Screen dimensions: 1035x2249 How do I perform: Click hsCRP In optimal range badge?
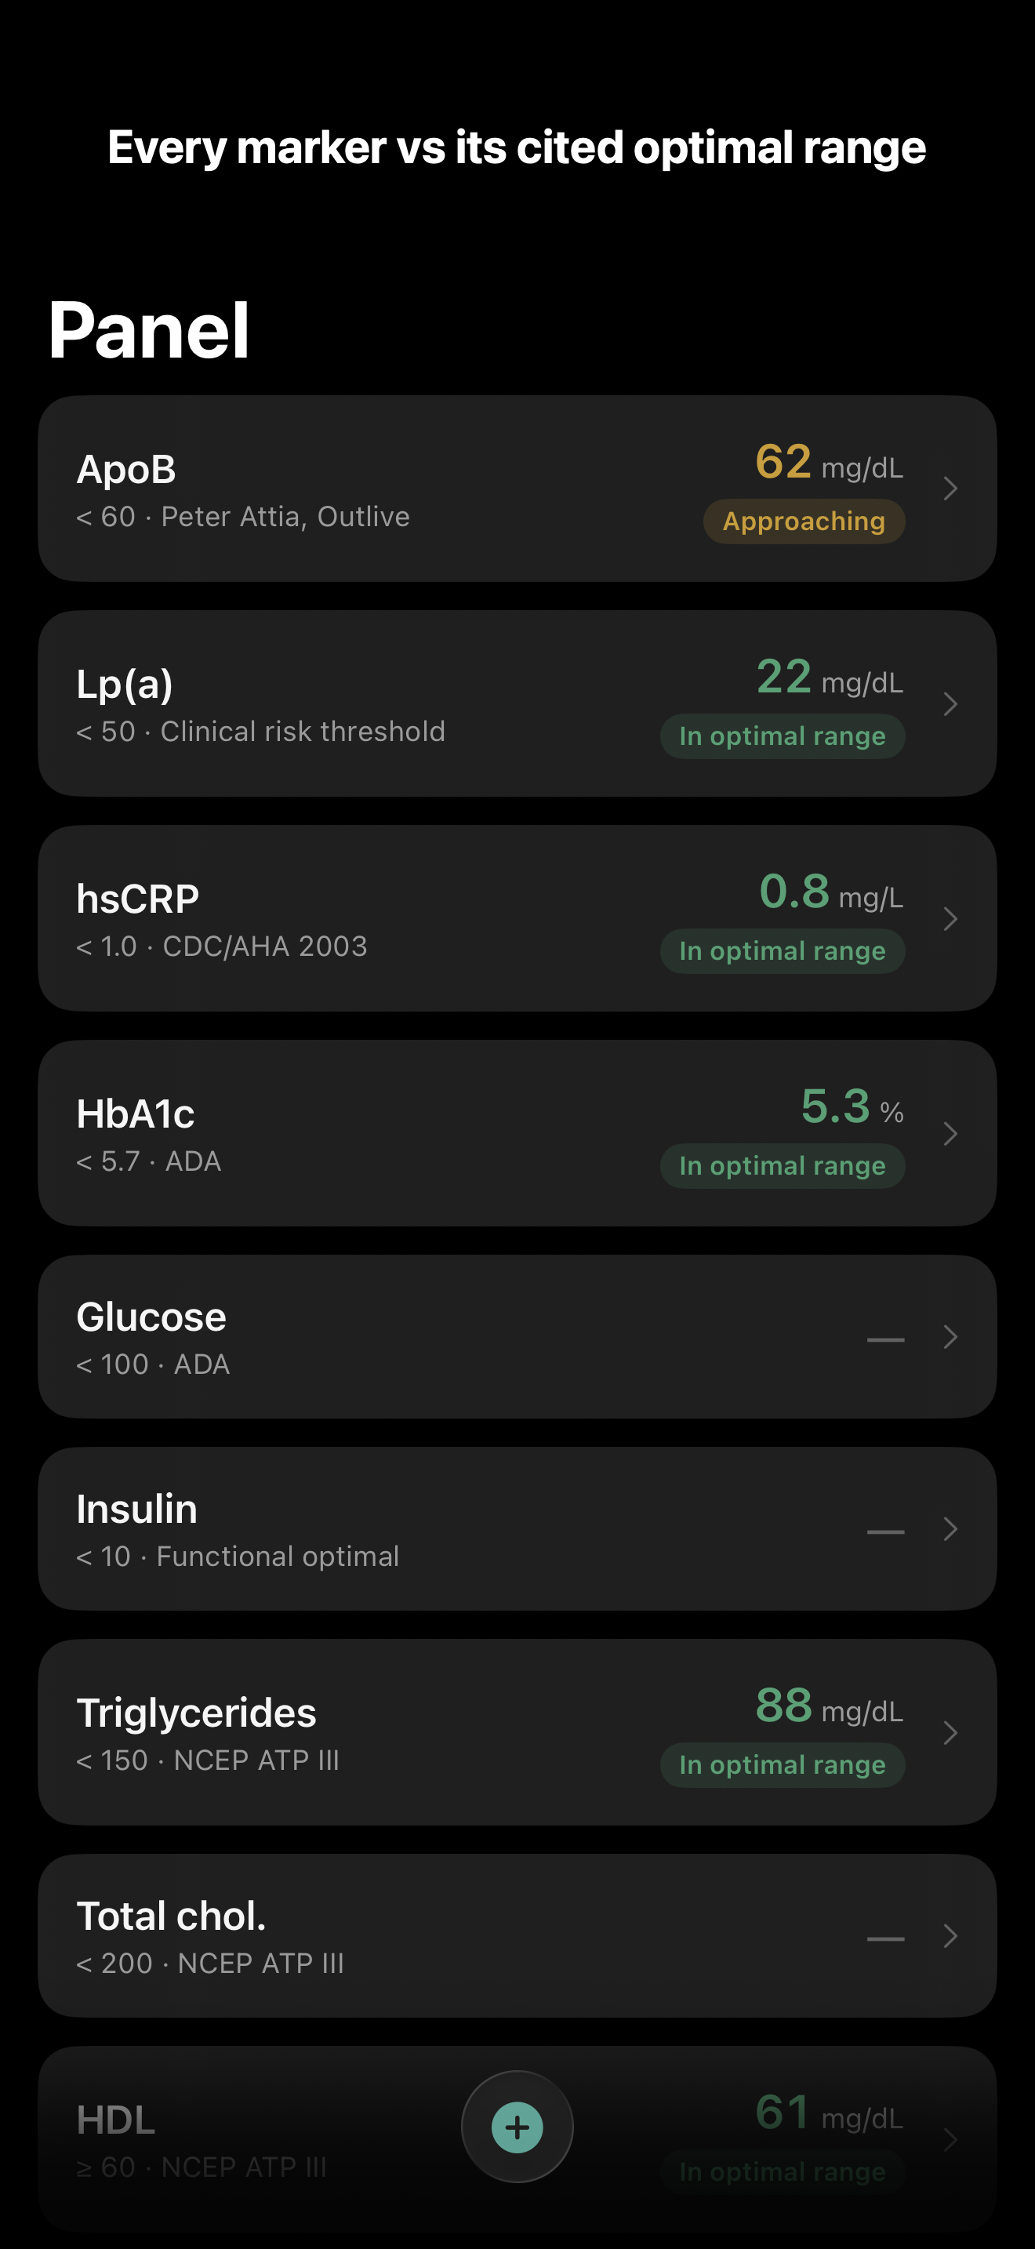pyautogui.click(x=782, y=950)
